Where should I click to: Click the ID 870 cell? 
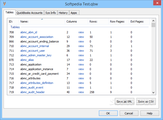[x=12, y=60]
